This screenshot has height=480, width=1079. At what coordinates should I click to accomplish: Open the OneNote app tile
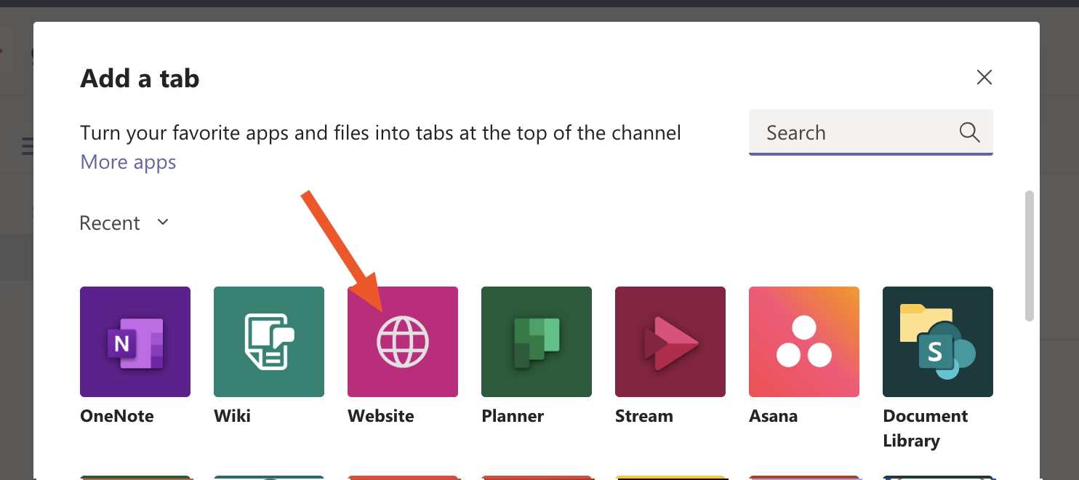tap(135, 342)
